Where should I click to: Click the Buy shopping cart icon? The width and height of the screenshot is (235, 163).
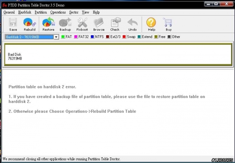click(x=168, y=22)
